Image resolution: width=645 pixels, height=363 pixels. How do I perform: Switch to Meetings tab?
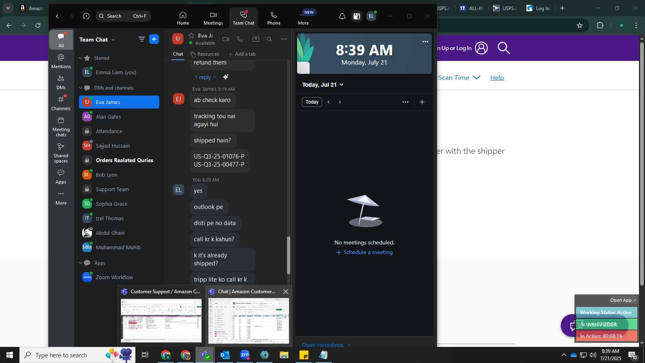(x=213, y=18)
